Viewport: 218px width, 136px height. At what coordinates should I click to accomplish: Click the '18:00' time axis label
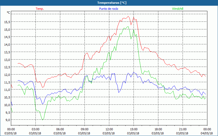tap(158, 129)
